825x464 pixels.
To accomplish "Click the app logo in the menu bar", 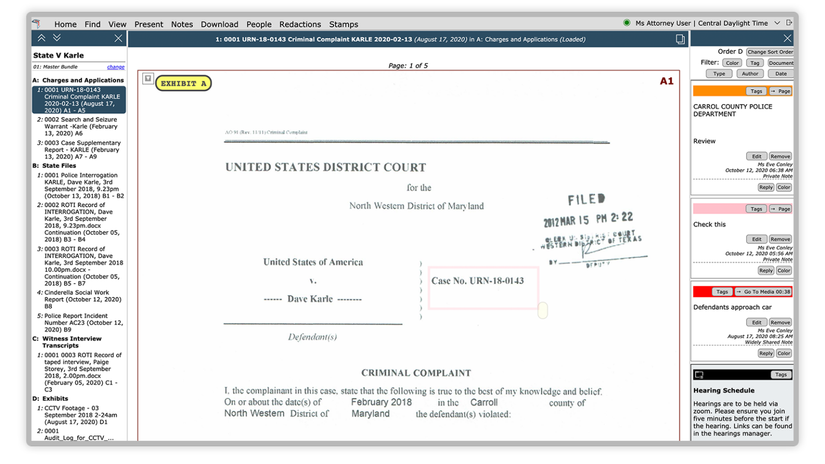I will pos(36,24).
